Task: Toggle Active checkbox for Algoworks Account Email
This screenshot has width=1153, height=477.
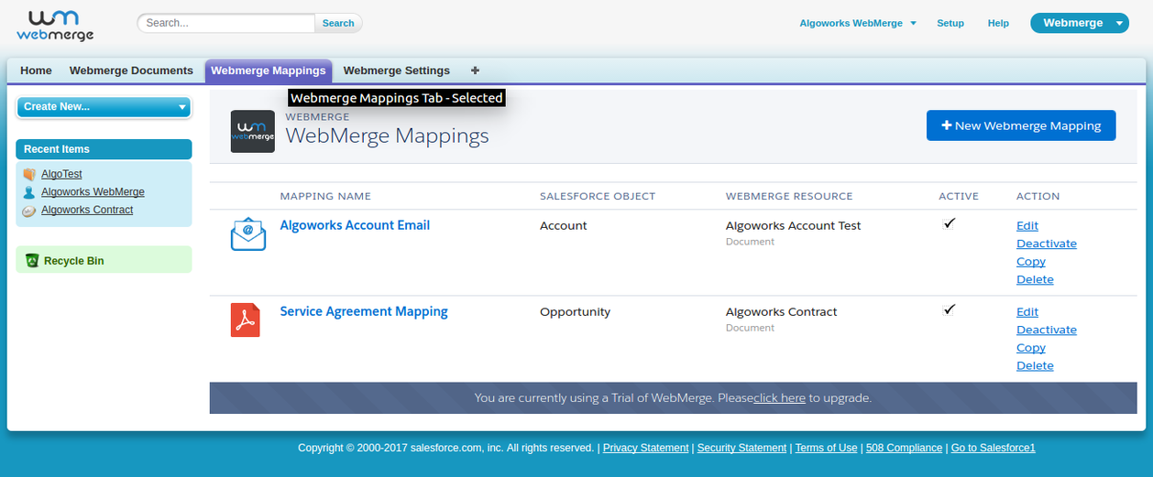Action: point(949,223)
